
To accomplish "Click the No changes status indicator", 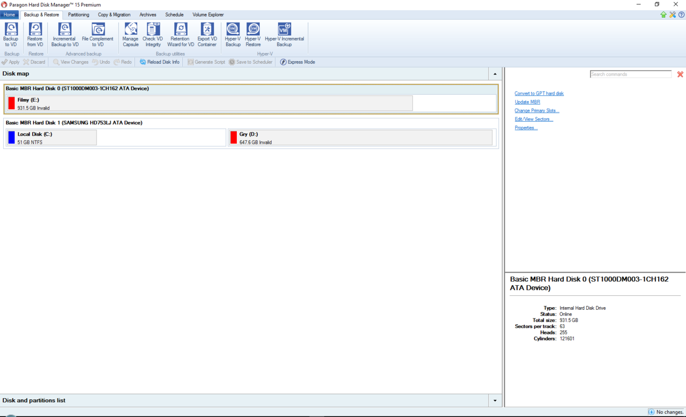I will point(666,412).
